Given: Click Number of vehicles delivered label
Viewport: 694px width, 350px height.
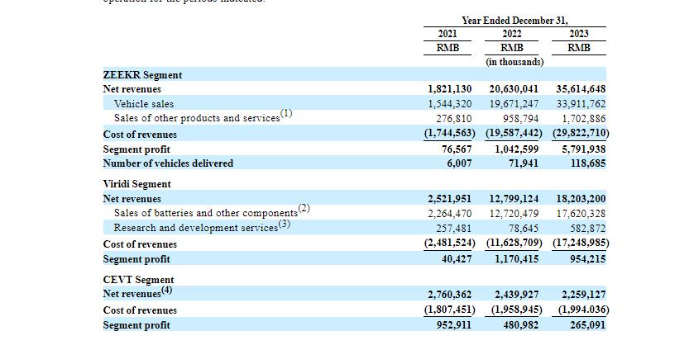Looking at the screenshot, I should [168, 163].
